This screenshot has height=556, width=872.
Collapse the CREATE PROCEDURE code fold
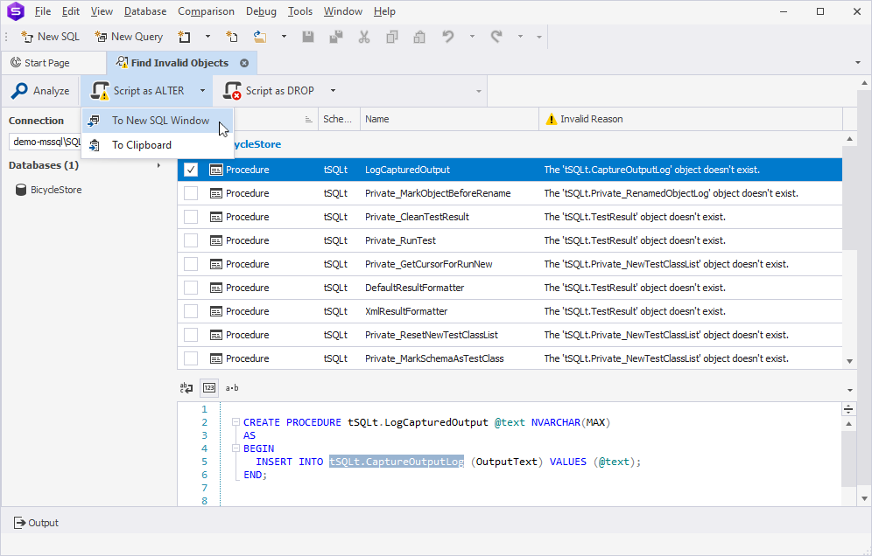pos(236,422)
